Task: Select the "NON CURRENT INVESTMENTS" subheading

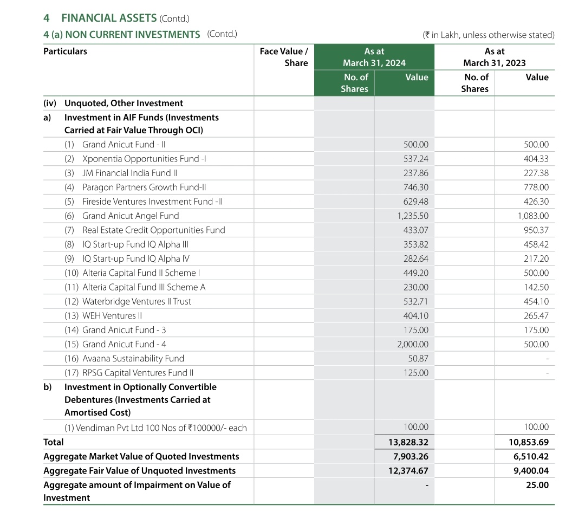Action: [133, 35]
